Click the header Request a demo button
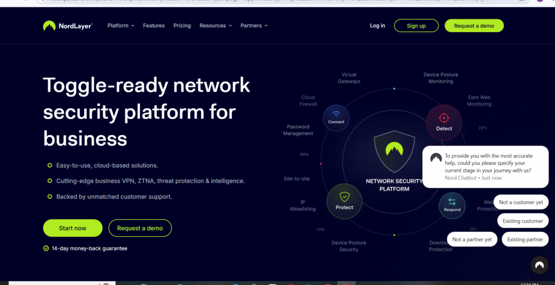The width and height of the screenshot is (555, 285). coord(474,26)
